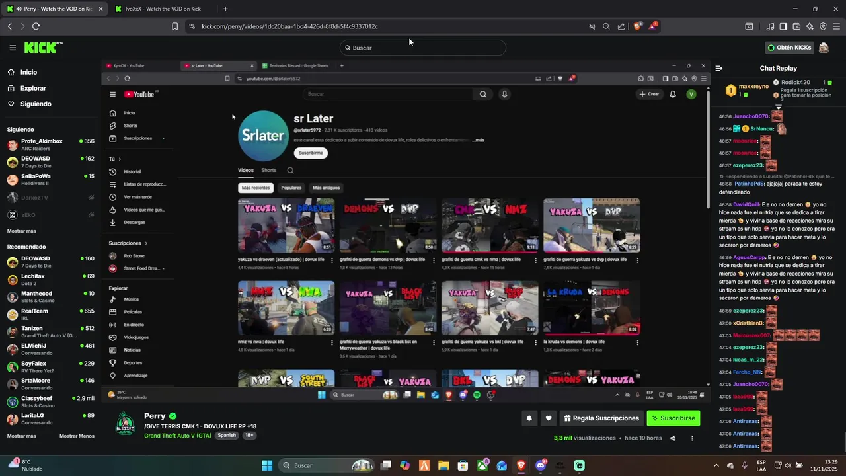This screenshot has height=476, width=846.
Task: Select the Perry VOD browser tab
Action: (x=53, y=9)
